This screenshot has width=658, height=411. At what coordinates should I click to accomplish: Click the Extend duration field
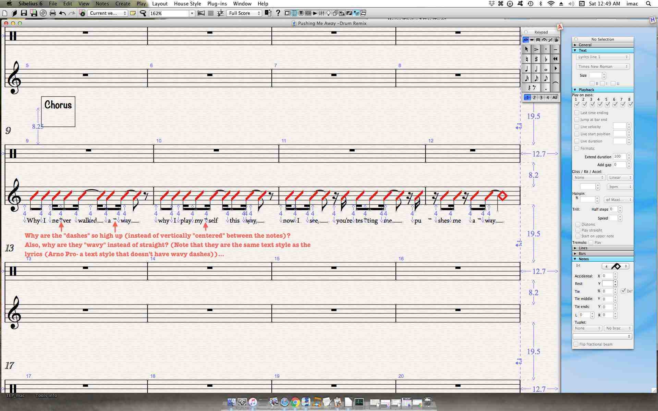pyautogui.click(x=619, y=157)
